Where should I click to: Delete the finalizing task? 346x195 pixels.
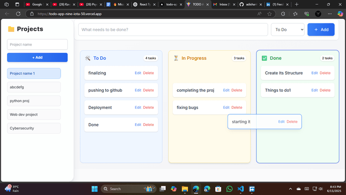148,73
